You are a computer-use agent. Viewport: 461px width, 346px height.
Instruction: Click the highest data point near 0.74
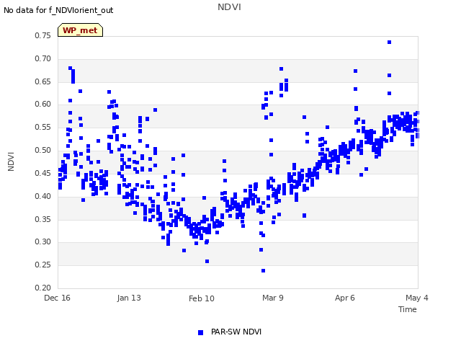point(389,43)
